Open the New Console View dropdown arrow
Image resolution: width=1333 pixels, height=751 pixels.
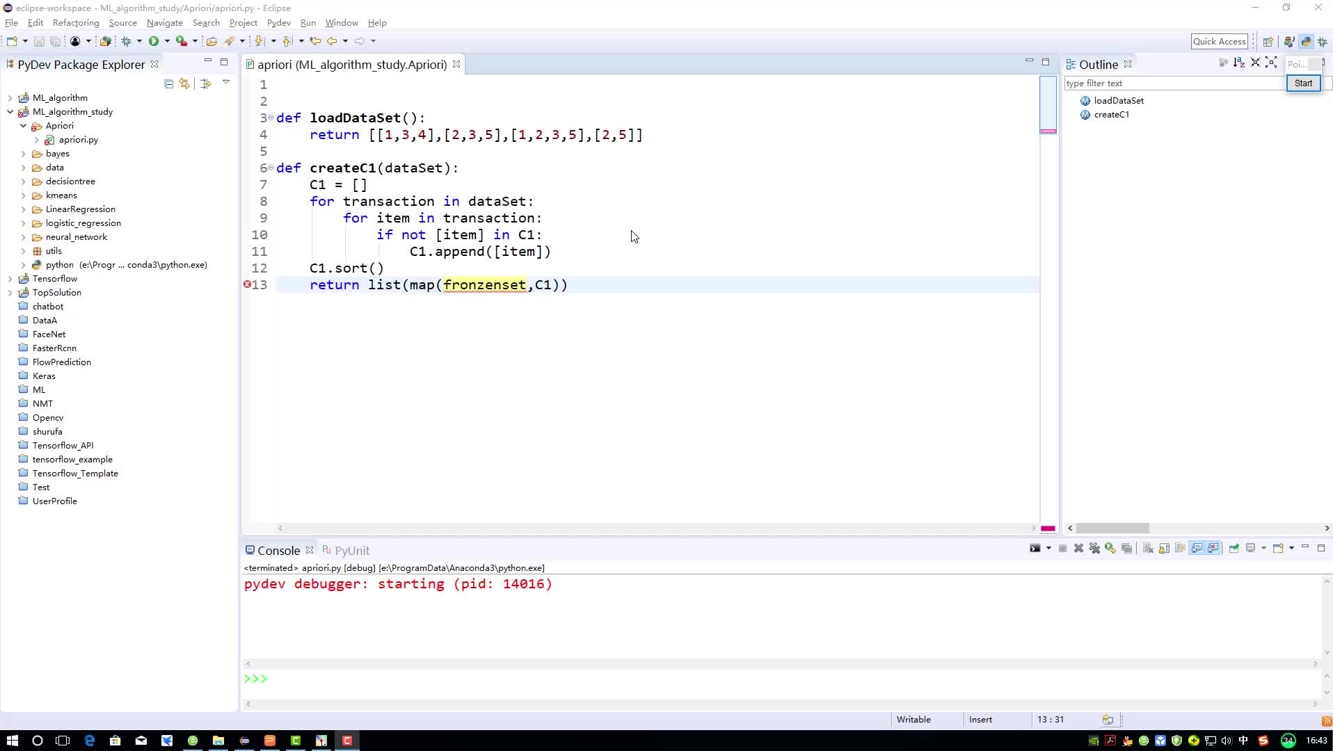click(1291, 548)
